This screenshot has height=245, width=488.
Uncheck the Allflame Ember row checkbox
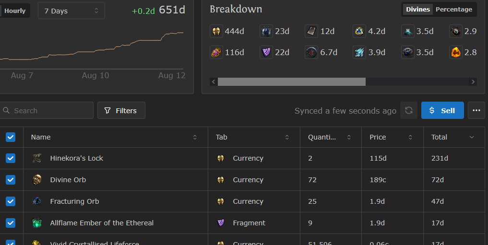(11, 223)
